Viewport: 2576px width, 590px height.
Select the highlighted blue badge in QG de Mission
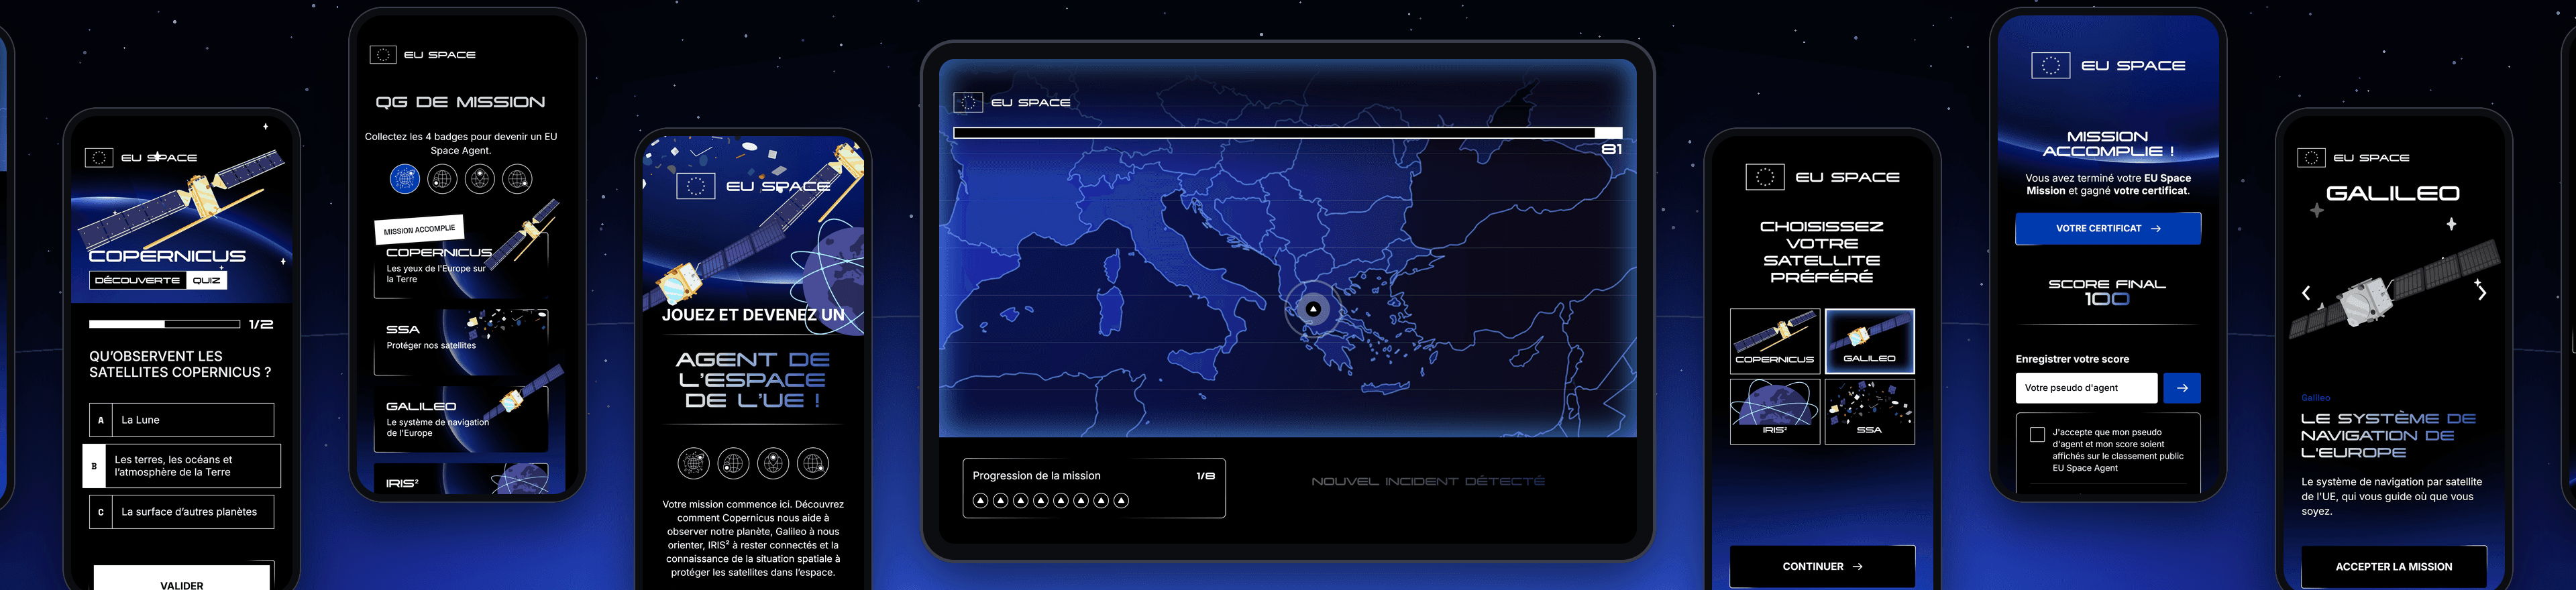405,179
